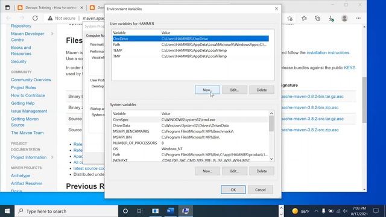This screenshot has width=386, height=217.
Task: Go back in the browser
Action: coord(8,18)
